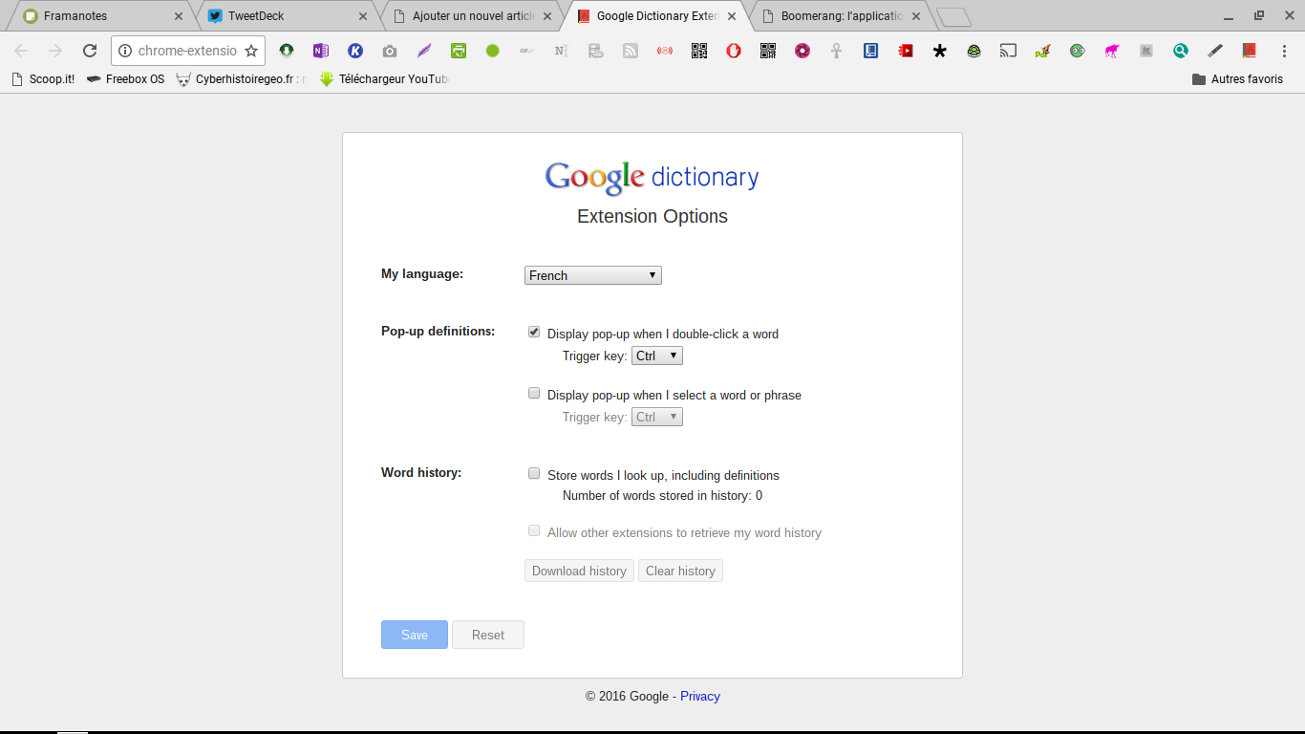Click the blue K circle extension icon
Viewport: 1305px width, 734px height.
click(355, 51)
